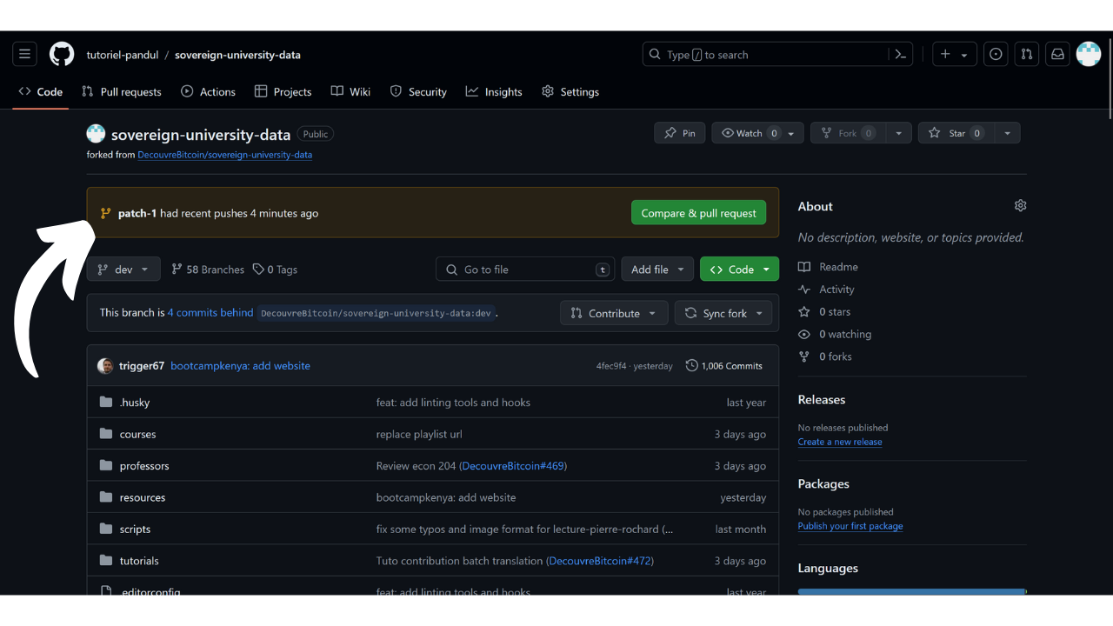1113x626 pixels.
Task: Click the GitHub logo icon
Action: pyautogui.click(x=62, y=55)
